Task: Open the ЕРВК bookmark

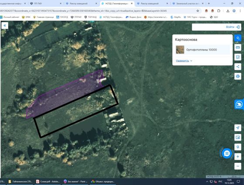Action: pyautogui.click(x=26, y=17)
